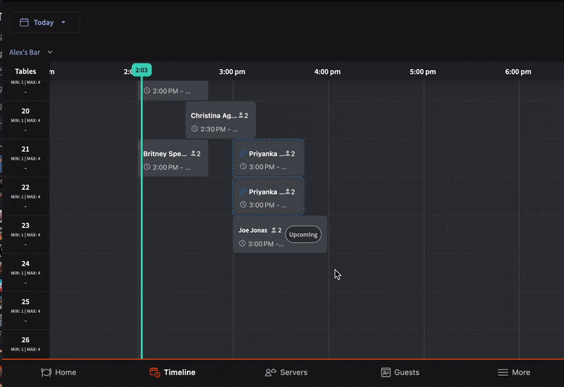Click the calendar icon beside Today
This screenshot has width=564, height=387.
(24, 23)
